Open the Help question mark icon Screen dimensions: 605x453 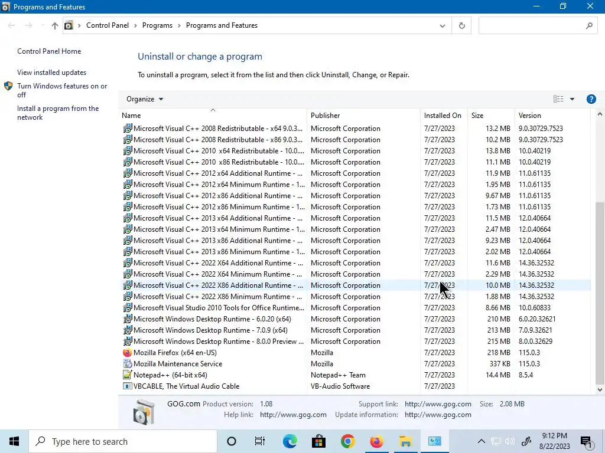pos(591,99)
